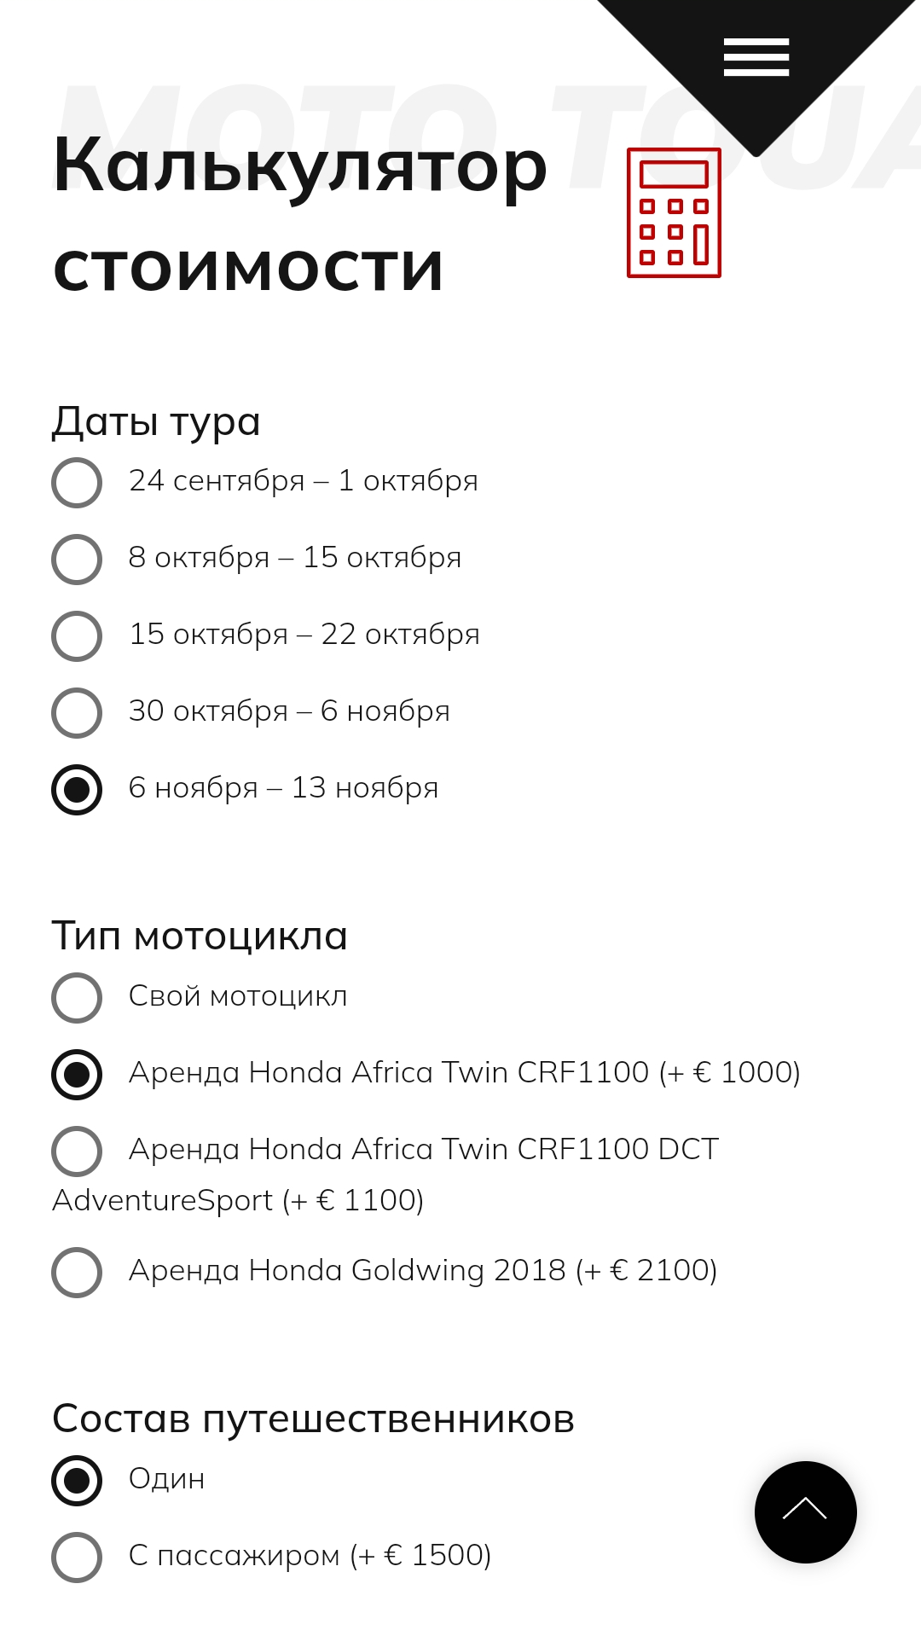Click the Свой мотоцикл text label

pyautogui.click(x=238, y=996)
